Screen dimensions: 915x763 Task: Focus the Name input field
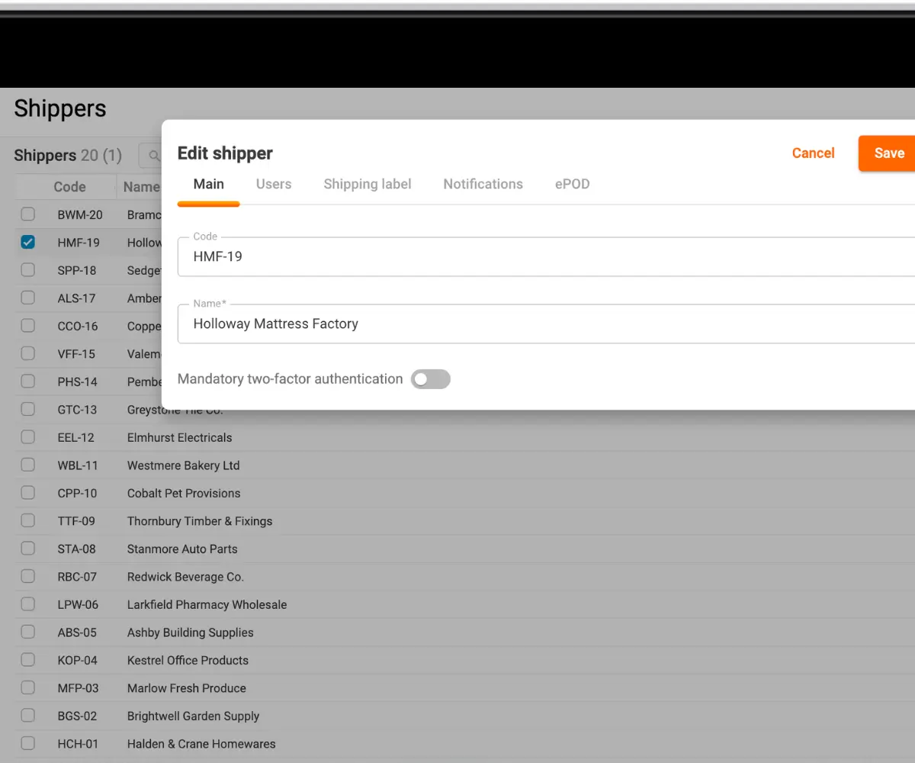(x=546, y=324)
